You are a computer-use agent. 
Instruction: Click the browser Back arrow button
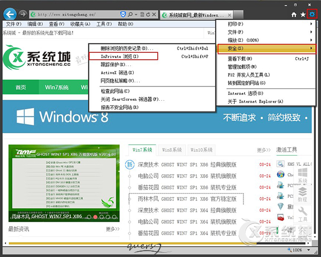[10, 14]
